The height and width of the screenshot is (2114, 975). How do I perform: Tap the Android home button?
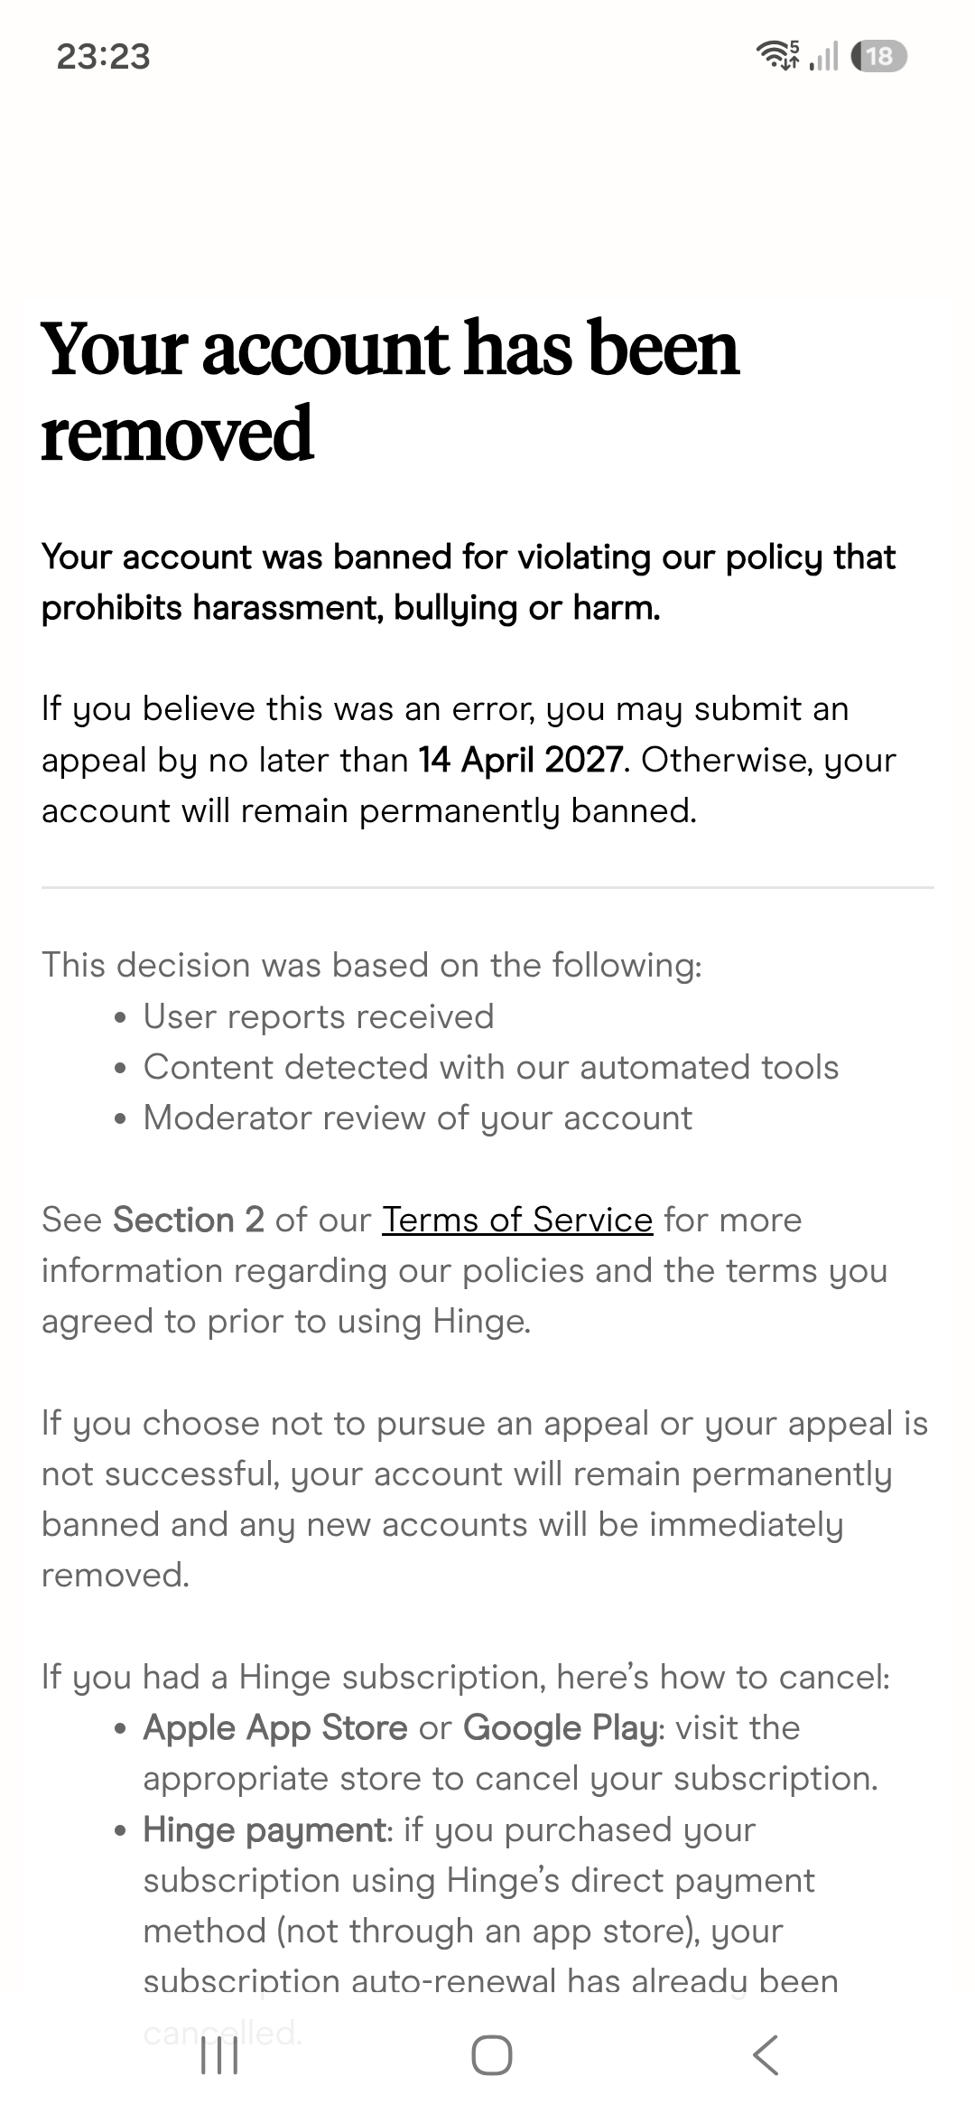pos(492,2055)
